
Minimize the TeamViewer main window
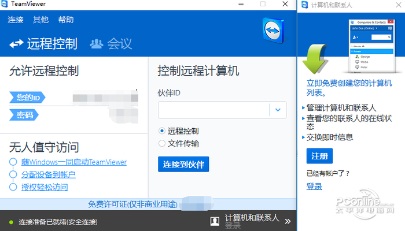click(241, 4)
